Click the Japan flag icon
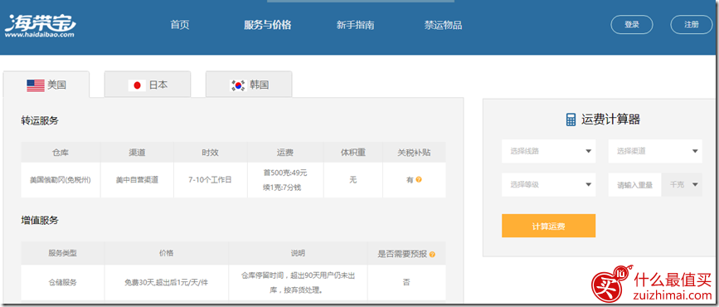The width and height of the screenshot is (719, 307). click(137, 85)
